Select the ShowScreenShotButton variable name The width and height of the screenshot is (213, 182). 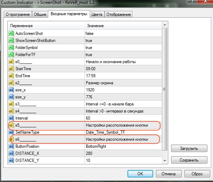(x=36, y=41)
